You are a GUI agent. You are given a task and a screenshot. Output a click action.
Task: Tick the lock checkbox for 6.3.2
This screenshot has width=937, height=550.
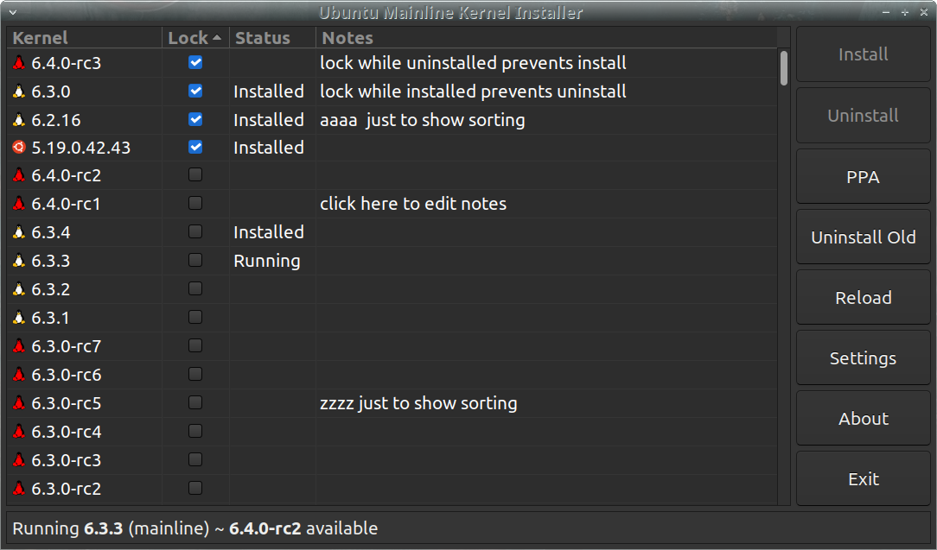click(195, 288)
